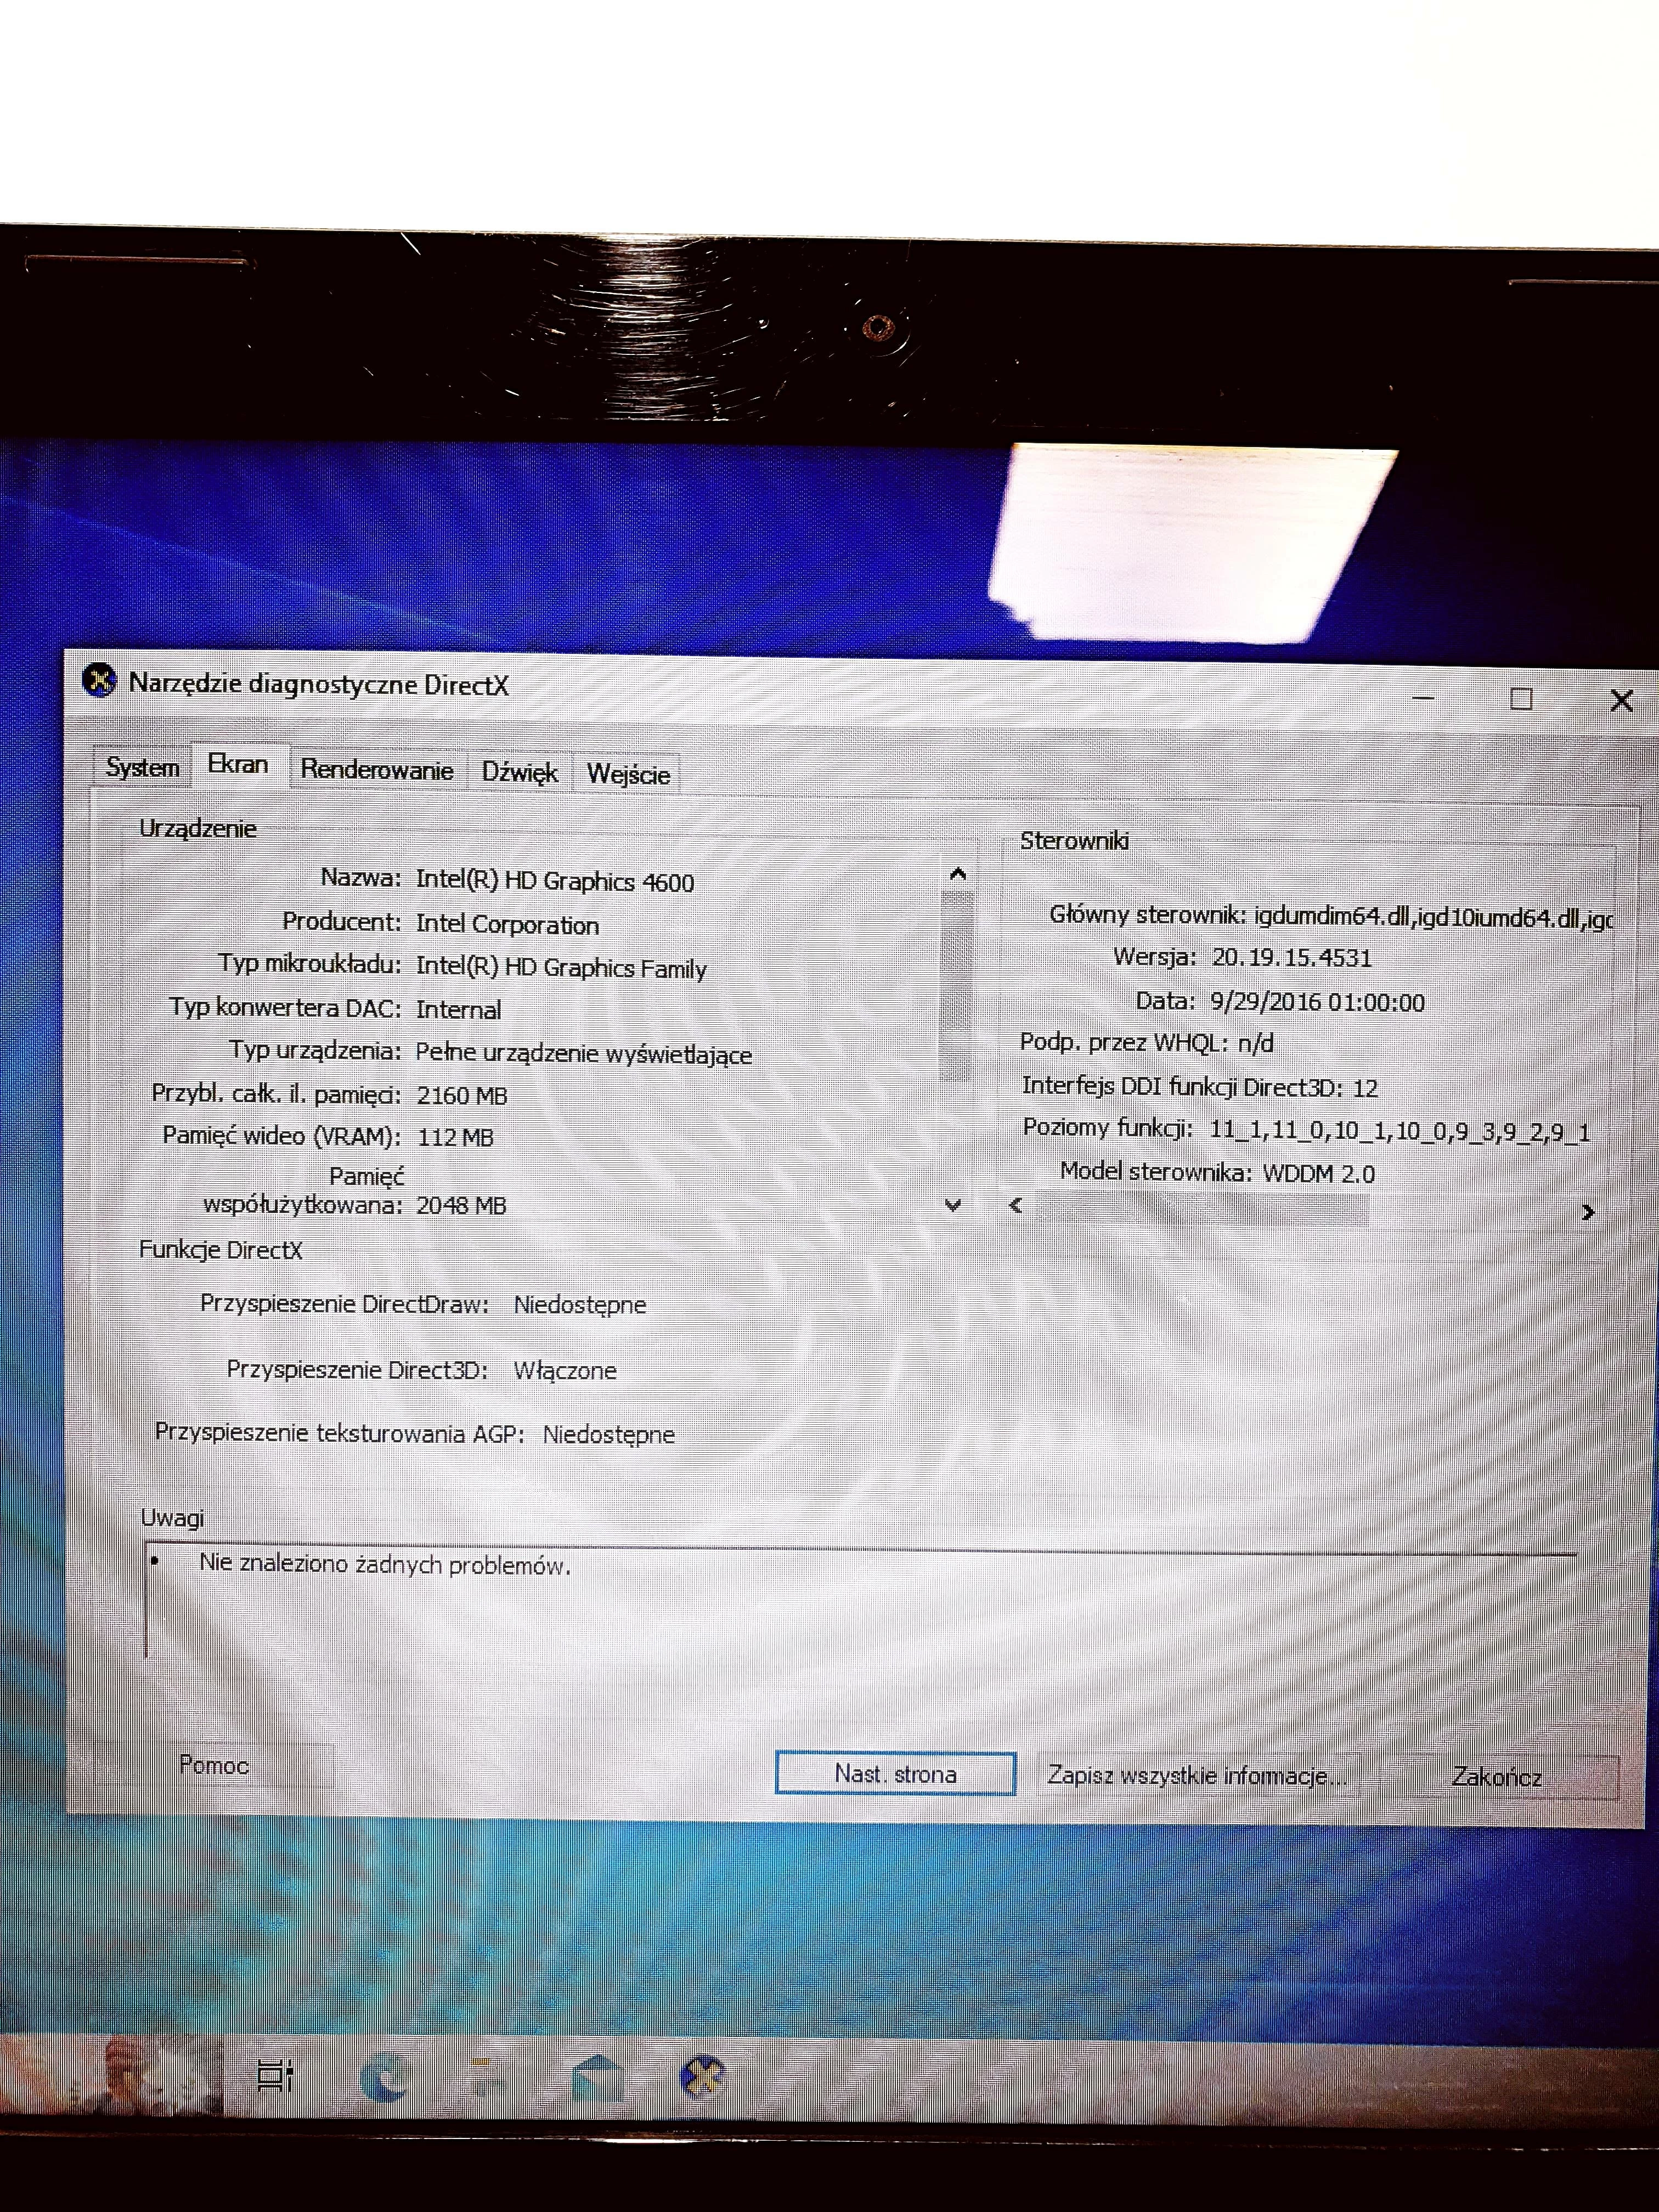Screen dimensions: 1659x2212
Task: Click the driver date 9/29/2016 01:00:00
Action: pyautogui.click(x=1317, y=1002)
